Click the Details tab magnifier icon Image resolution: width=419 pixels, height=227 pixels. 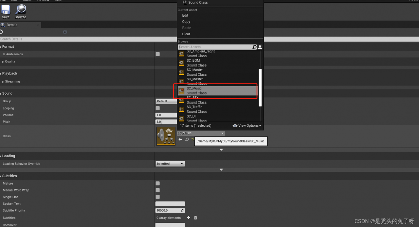3,25
